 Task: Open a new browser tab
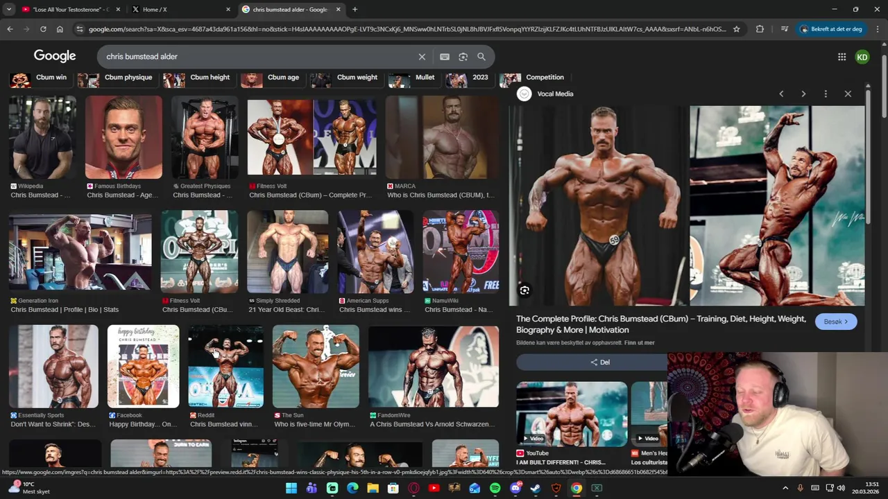pyautogui.click(x=355, y=10)
